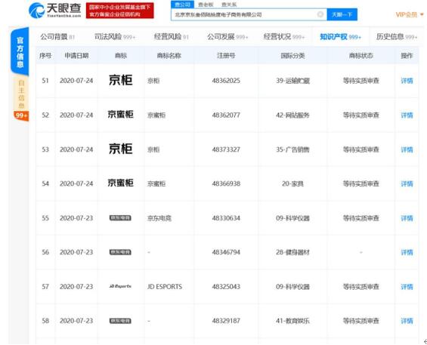Click the Tianyancha logo

(55, 11)
